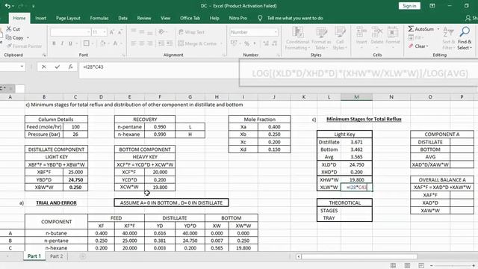The image size is (478, 269).
Task: Open Conditional Formatting
Action: [x=297, y=38]
